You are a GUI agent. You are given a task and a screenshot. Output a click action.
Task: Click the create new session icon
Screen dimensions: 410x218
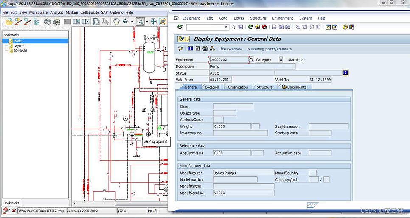point(328,27)
